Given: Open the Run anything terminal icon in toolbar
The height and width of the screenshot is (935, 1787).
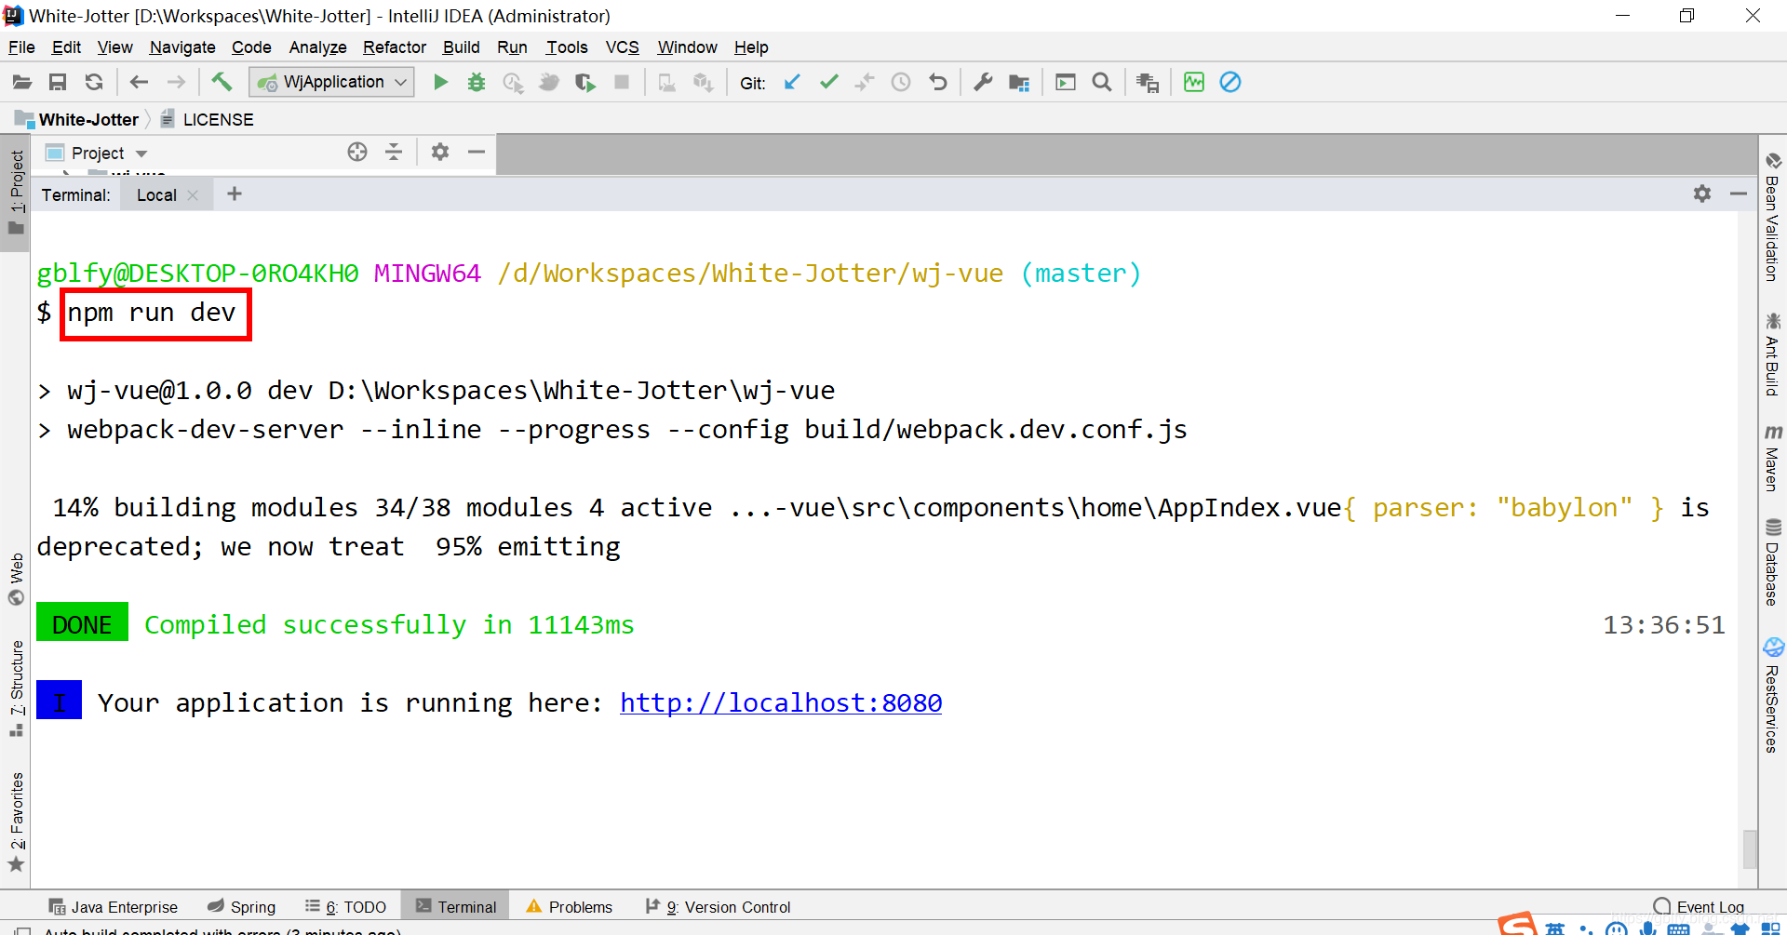Looking at the screenshot, I should coord(1066,83).
